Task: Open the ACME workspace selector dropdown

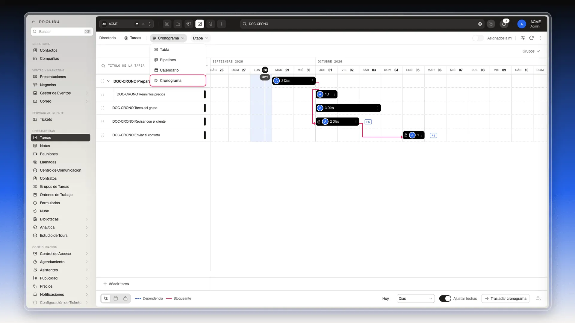Action: [x=127, y=24]
